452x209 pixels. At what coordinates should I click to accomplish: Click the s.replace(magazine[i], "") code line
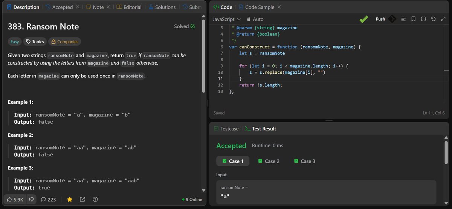[x=287, y=72]
